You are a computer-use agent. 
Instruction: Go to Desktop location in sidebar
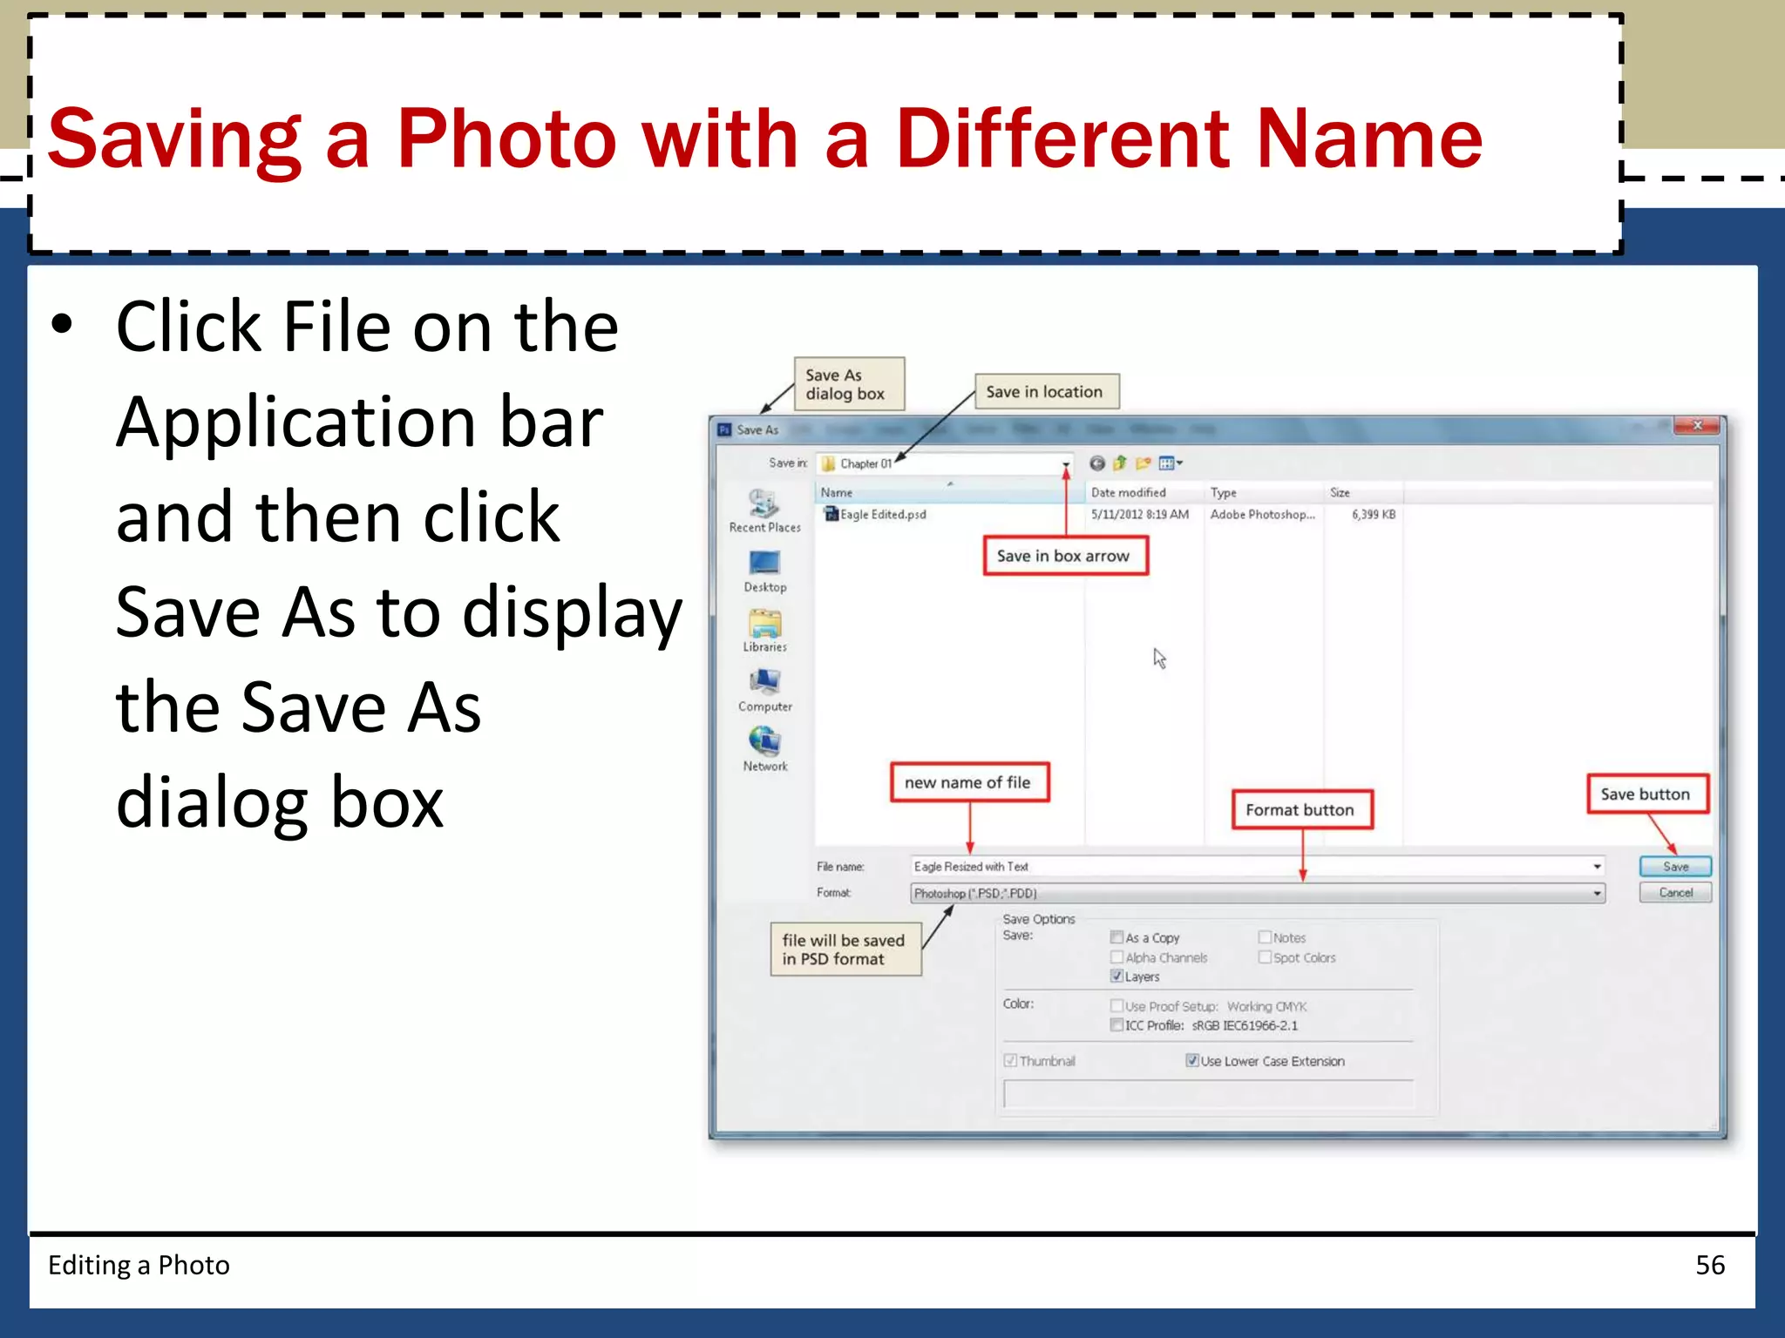click(764, 571)
